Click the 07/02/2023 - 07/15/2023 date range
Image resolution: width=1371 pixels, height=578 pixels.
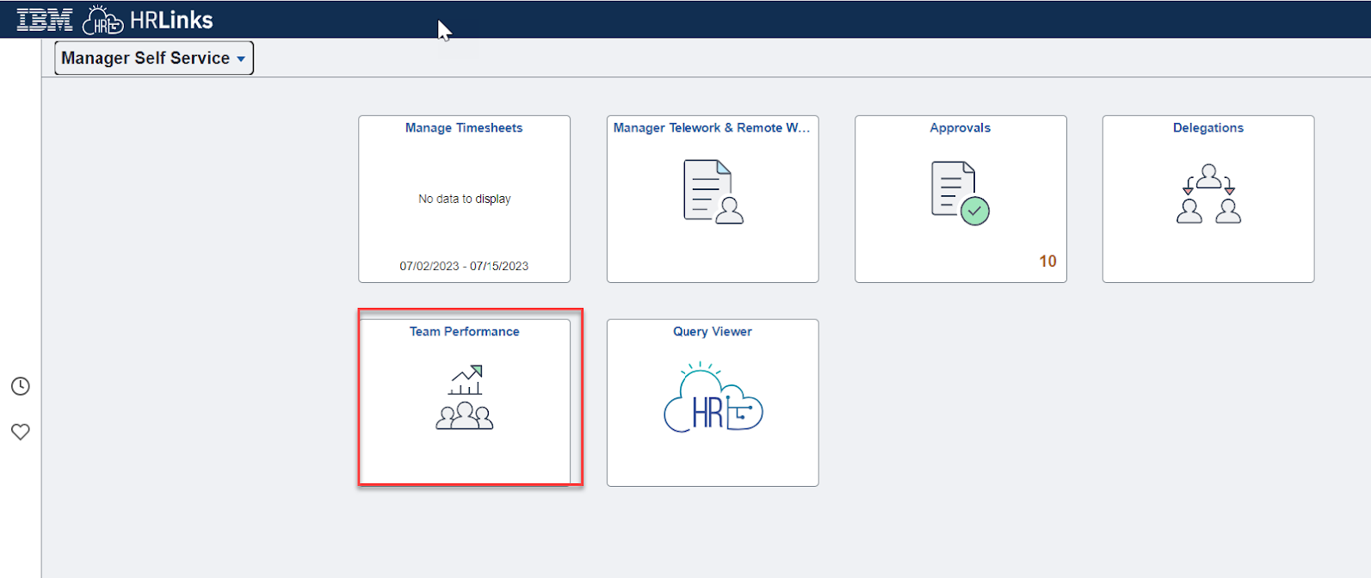click(464, 267)
